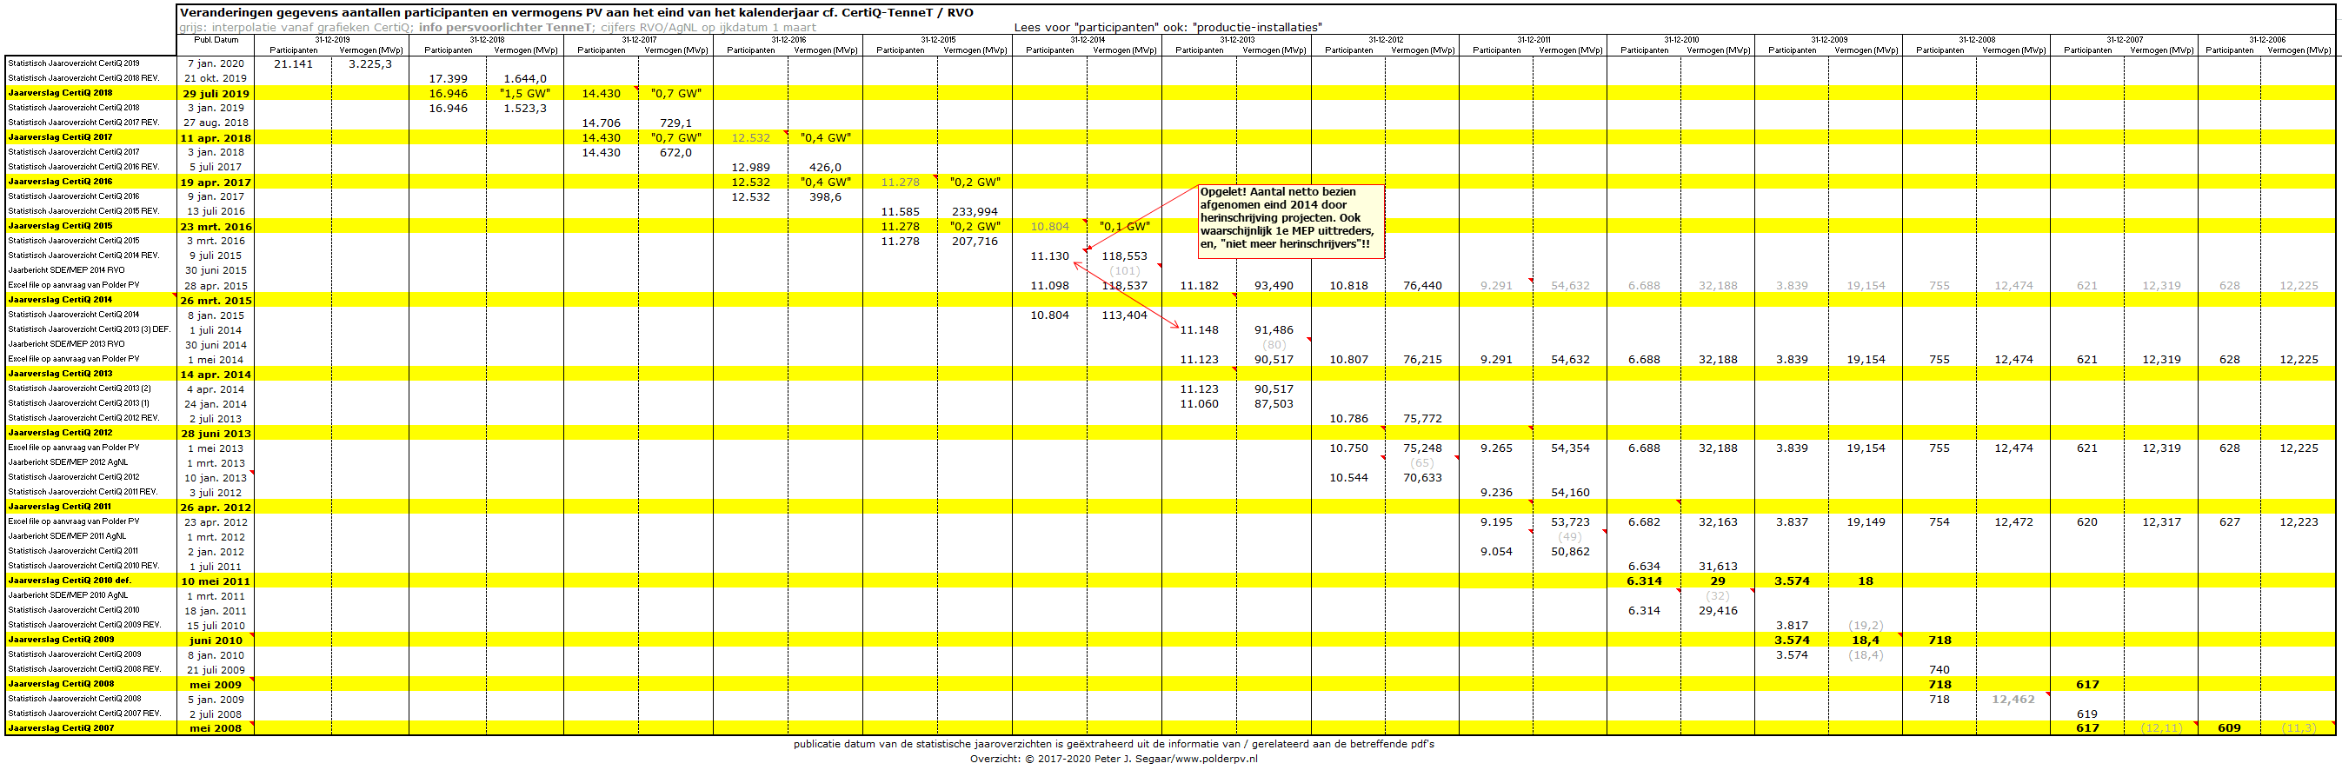Screen dimensions: 2342x770
Task: Select the capacity value '93,490'
Action: pos(1274,287)
